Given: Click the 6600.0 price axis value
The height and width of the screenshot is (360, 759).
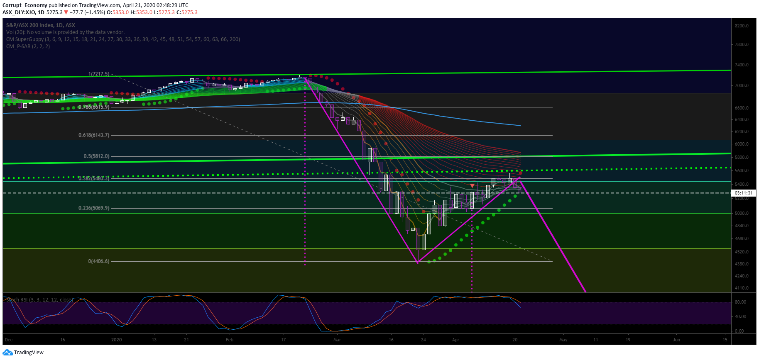Looking at the screenshot, I should pyautogui.click(x=742, y=108).
